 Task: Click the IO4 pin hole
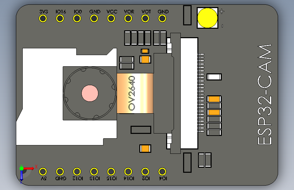point(162,171)
